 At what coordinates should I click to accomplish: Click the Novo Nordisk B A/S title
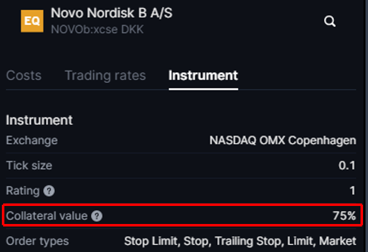(112, 12)
